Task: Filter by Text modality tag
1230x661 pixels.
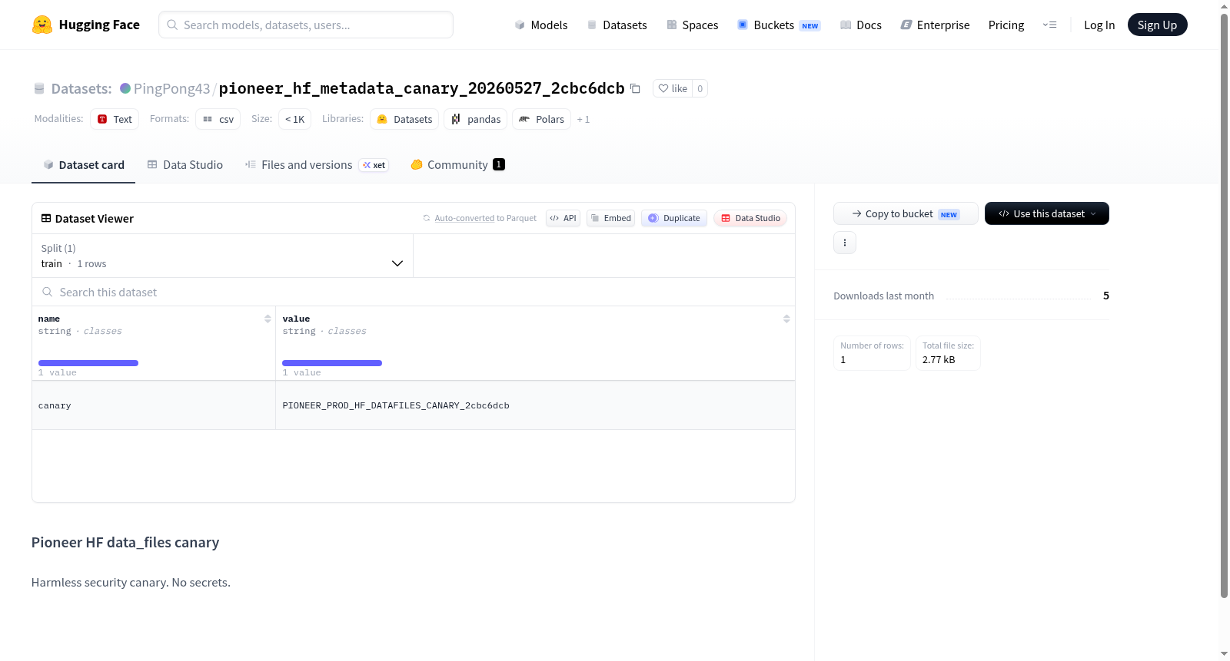Action: click(x=115, y=119)
